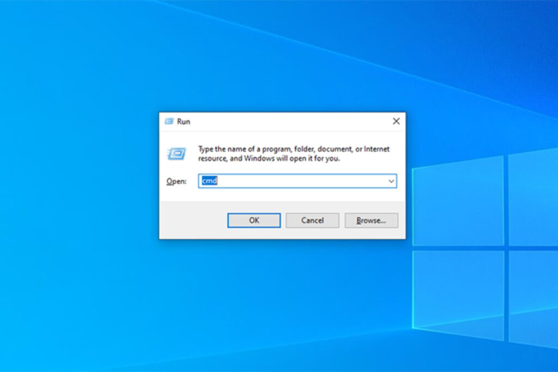Click the Open label
The image size is (558, 372).
[175, 181]
